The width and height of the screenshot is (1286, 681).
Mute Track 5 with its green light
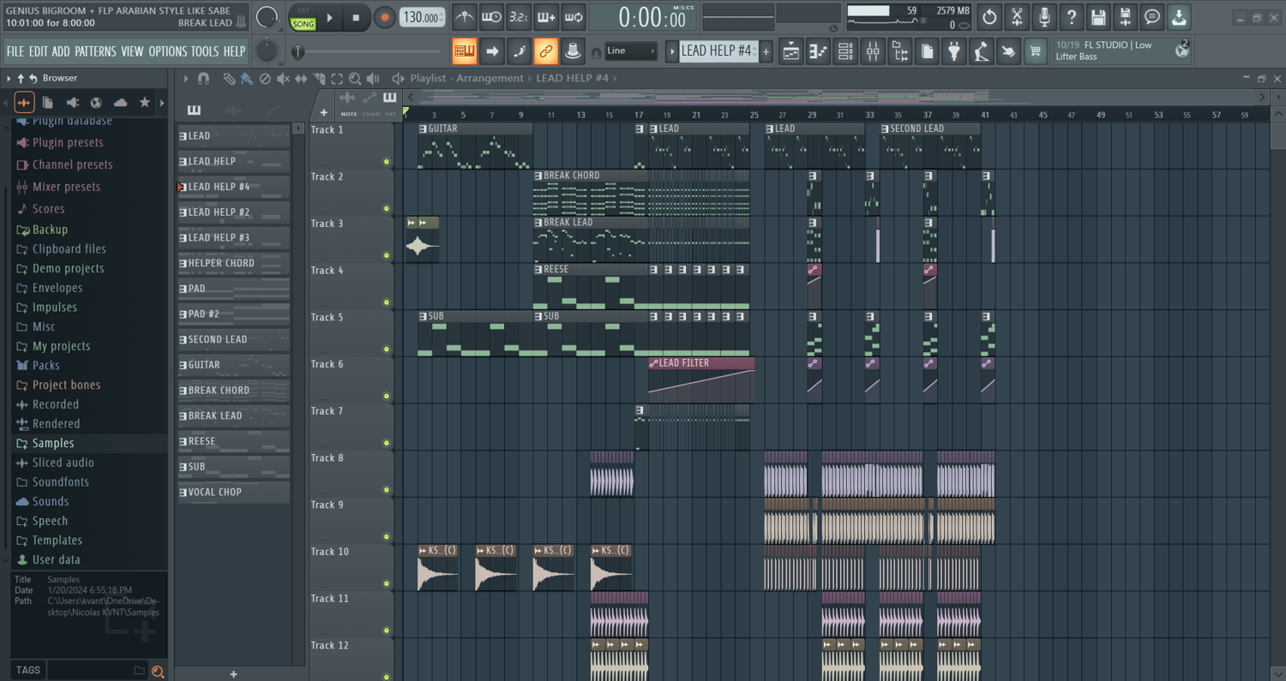tap(387, 349)
